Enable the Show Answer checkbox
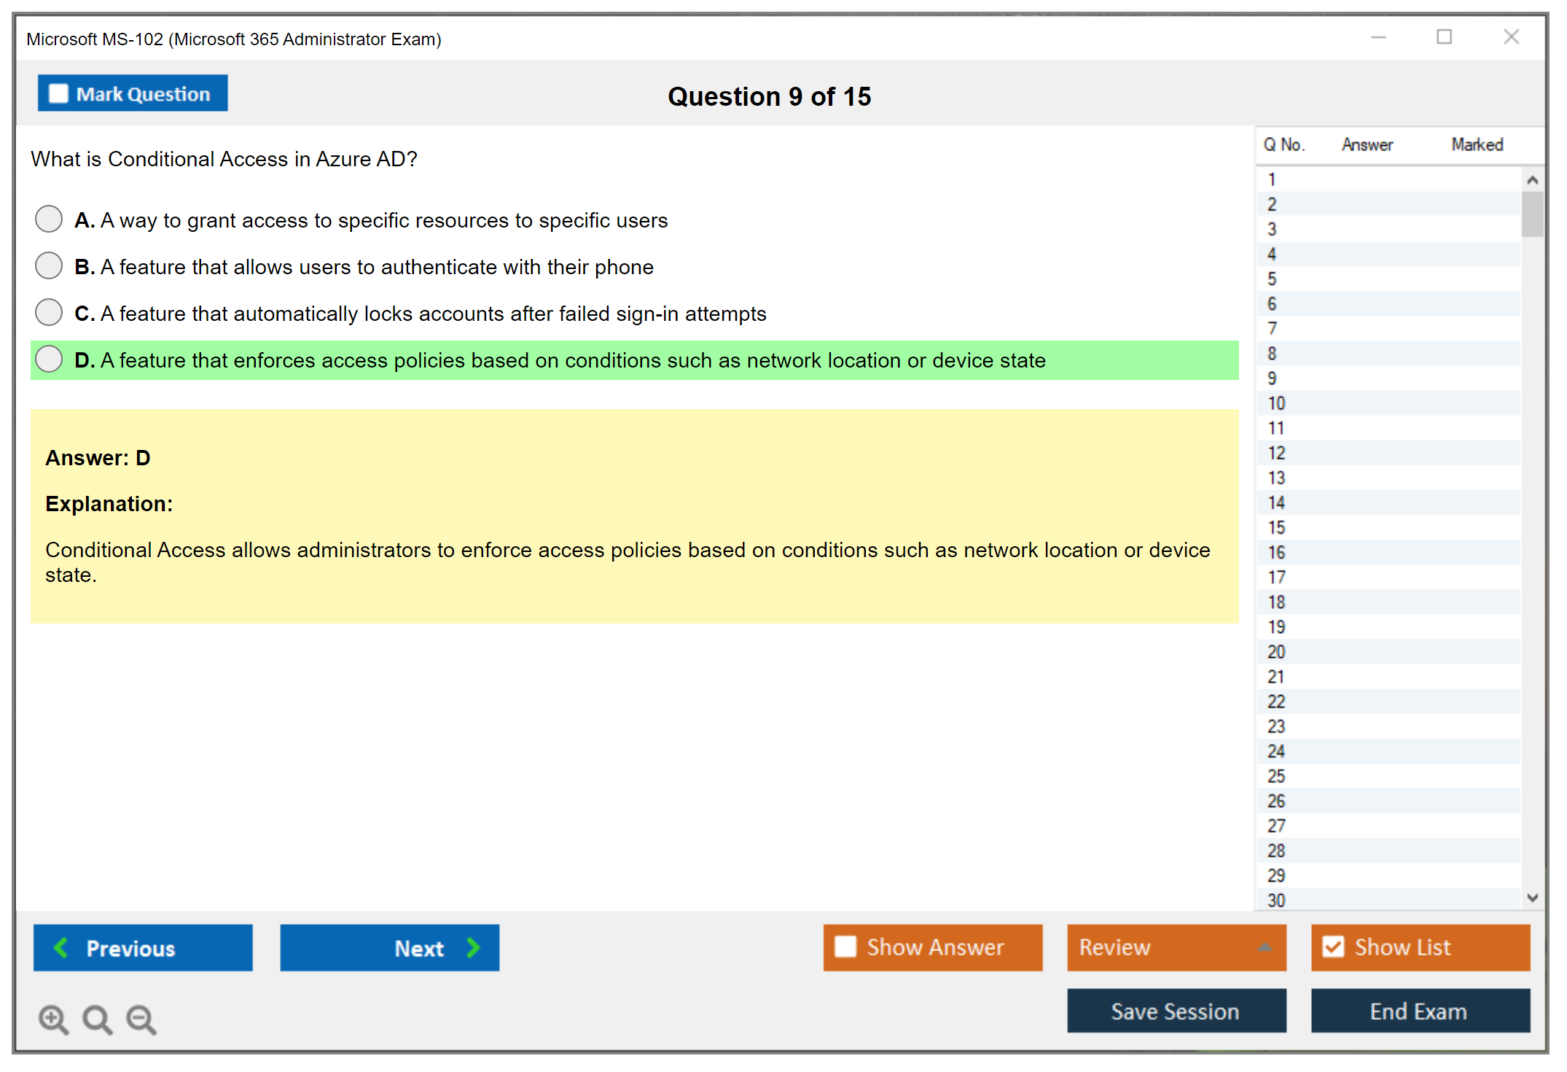The width and height of the screenshot is (1567, 1072). click(845, 947)
